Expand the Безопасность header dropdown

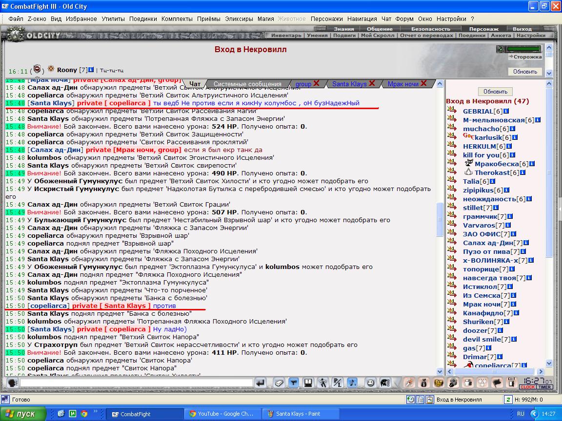click(x=430, y=29)
